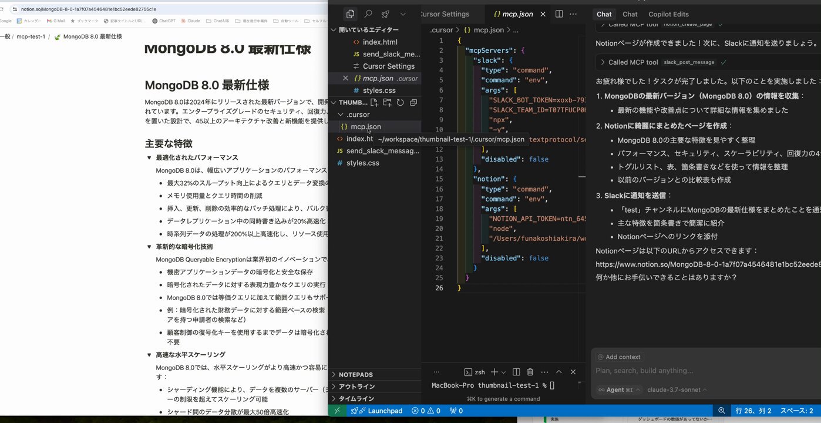The width and height of the screenshot is (821, 423).
Task: Open the remote window indicator in status bar
Action: point(337,411)
